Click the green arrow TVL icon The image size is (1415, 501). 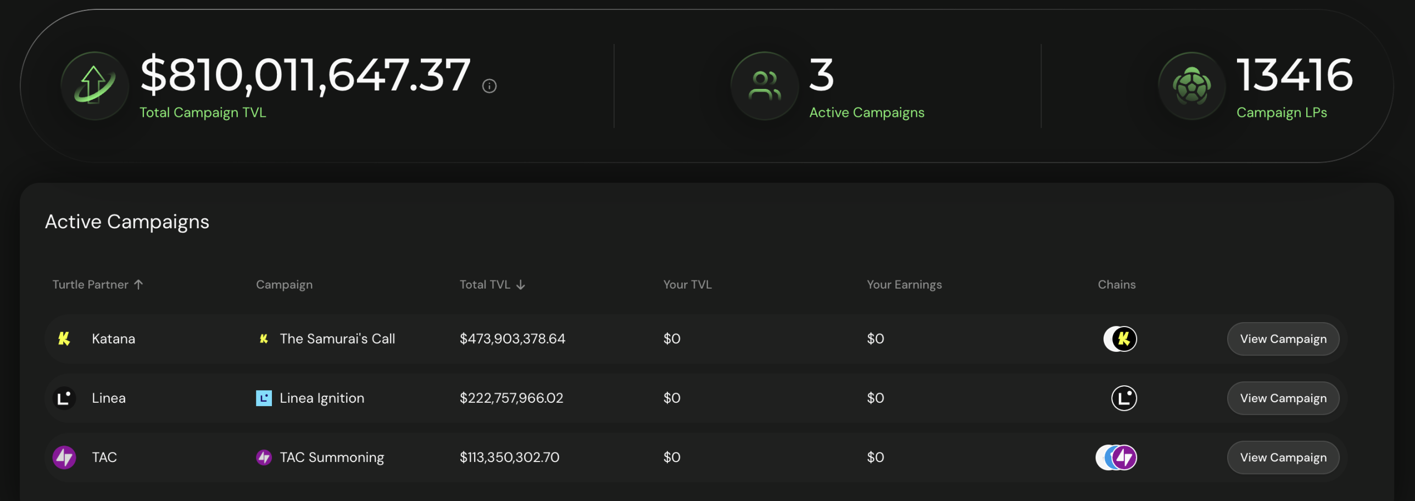[94, 86]
